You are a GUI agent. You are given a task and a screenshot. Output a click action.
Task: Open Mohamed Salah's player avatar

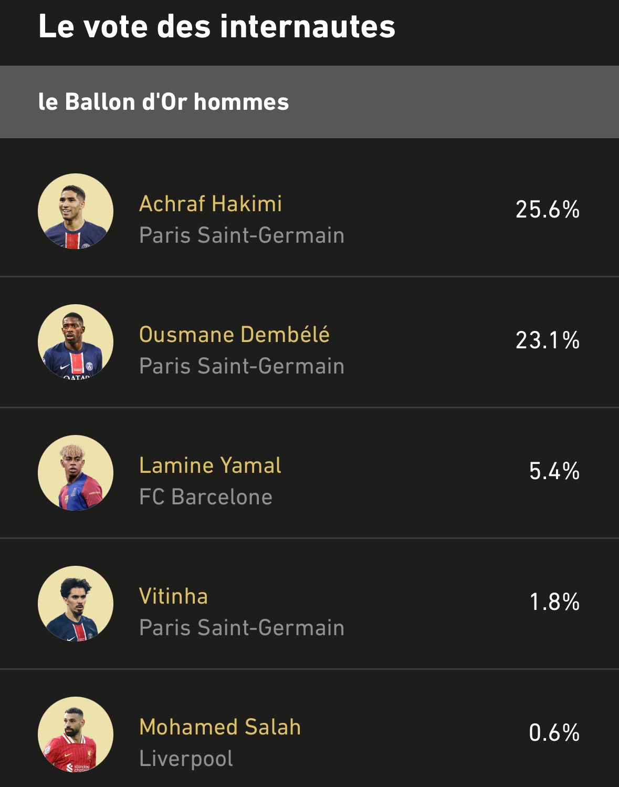76,734
